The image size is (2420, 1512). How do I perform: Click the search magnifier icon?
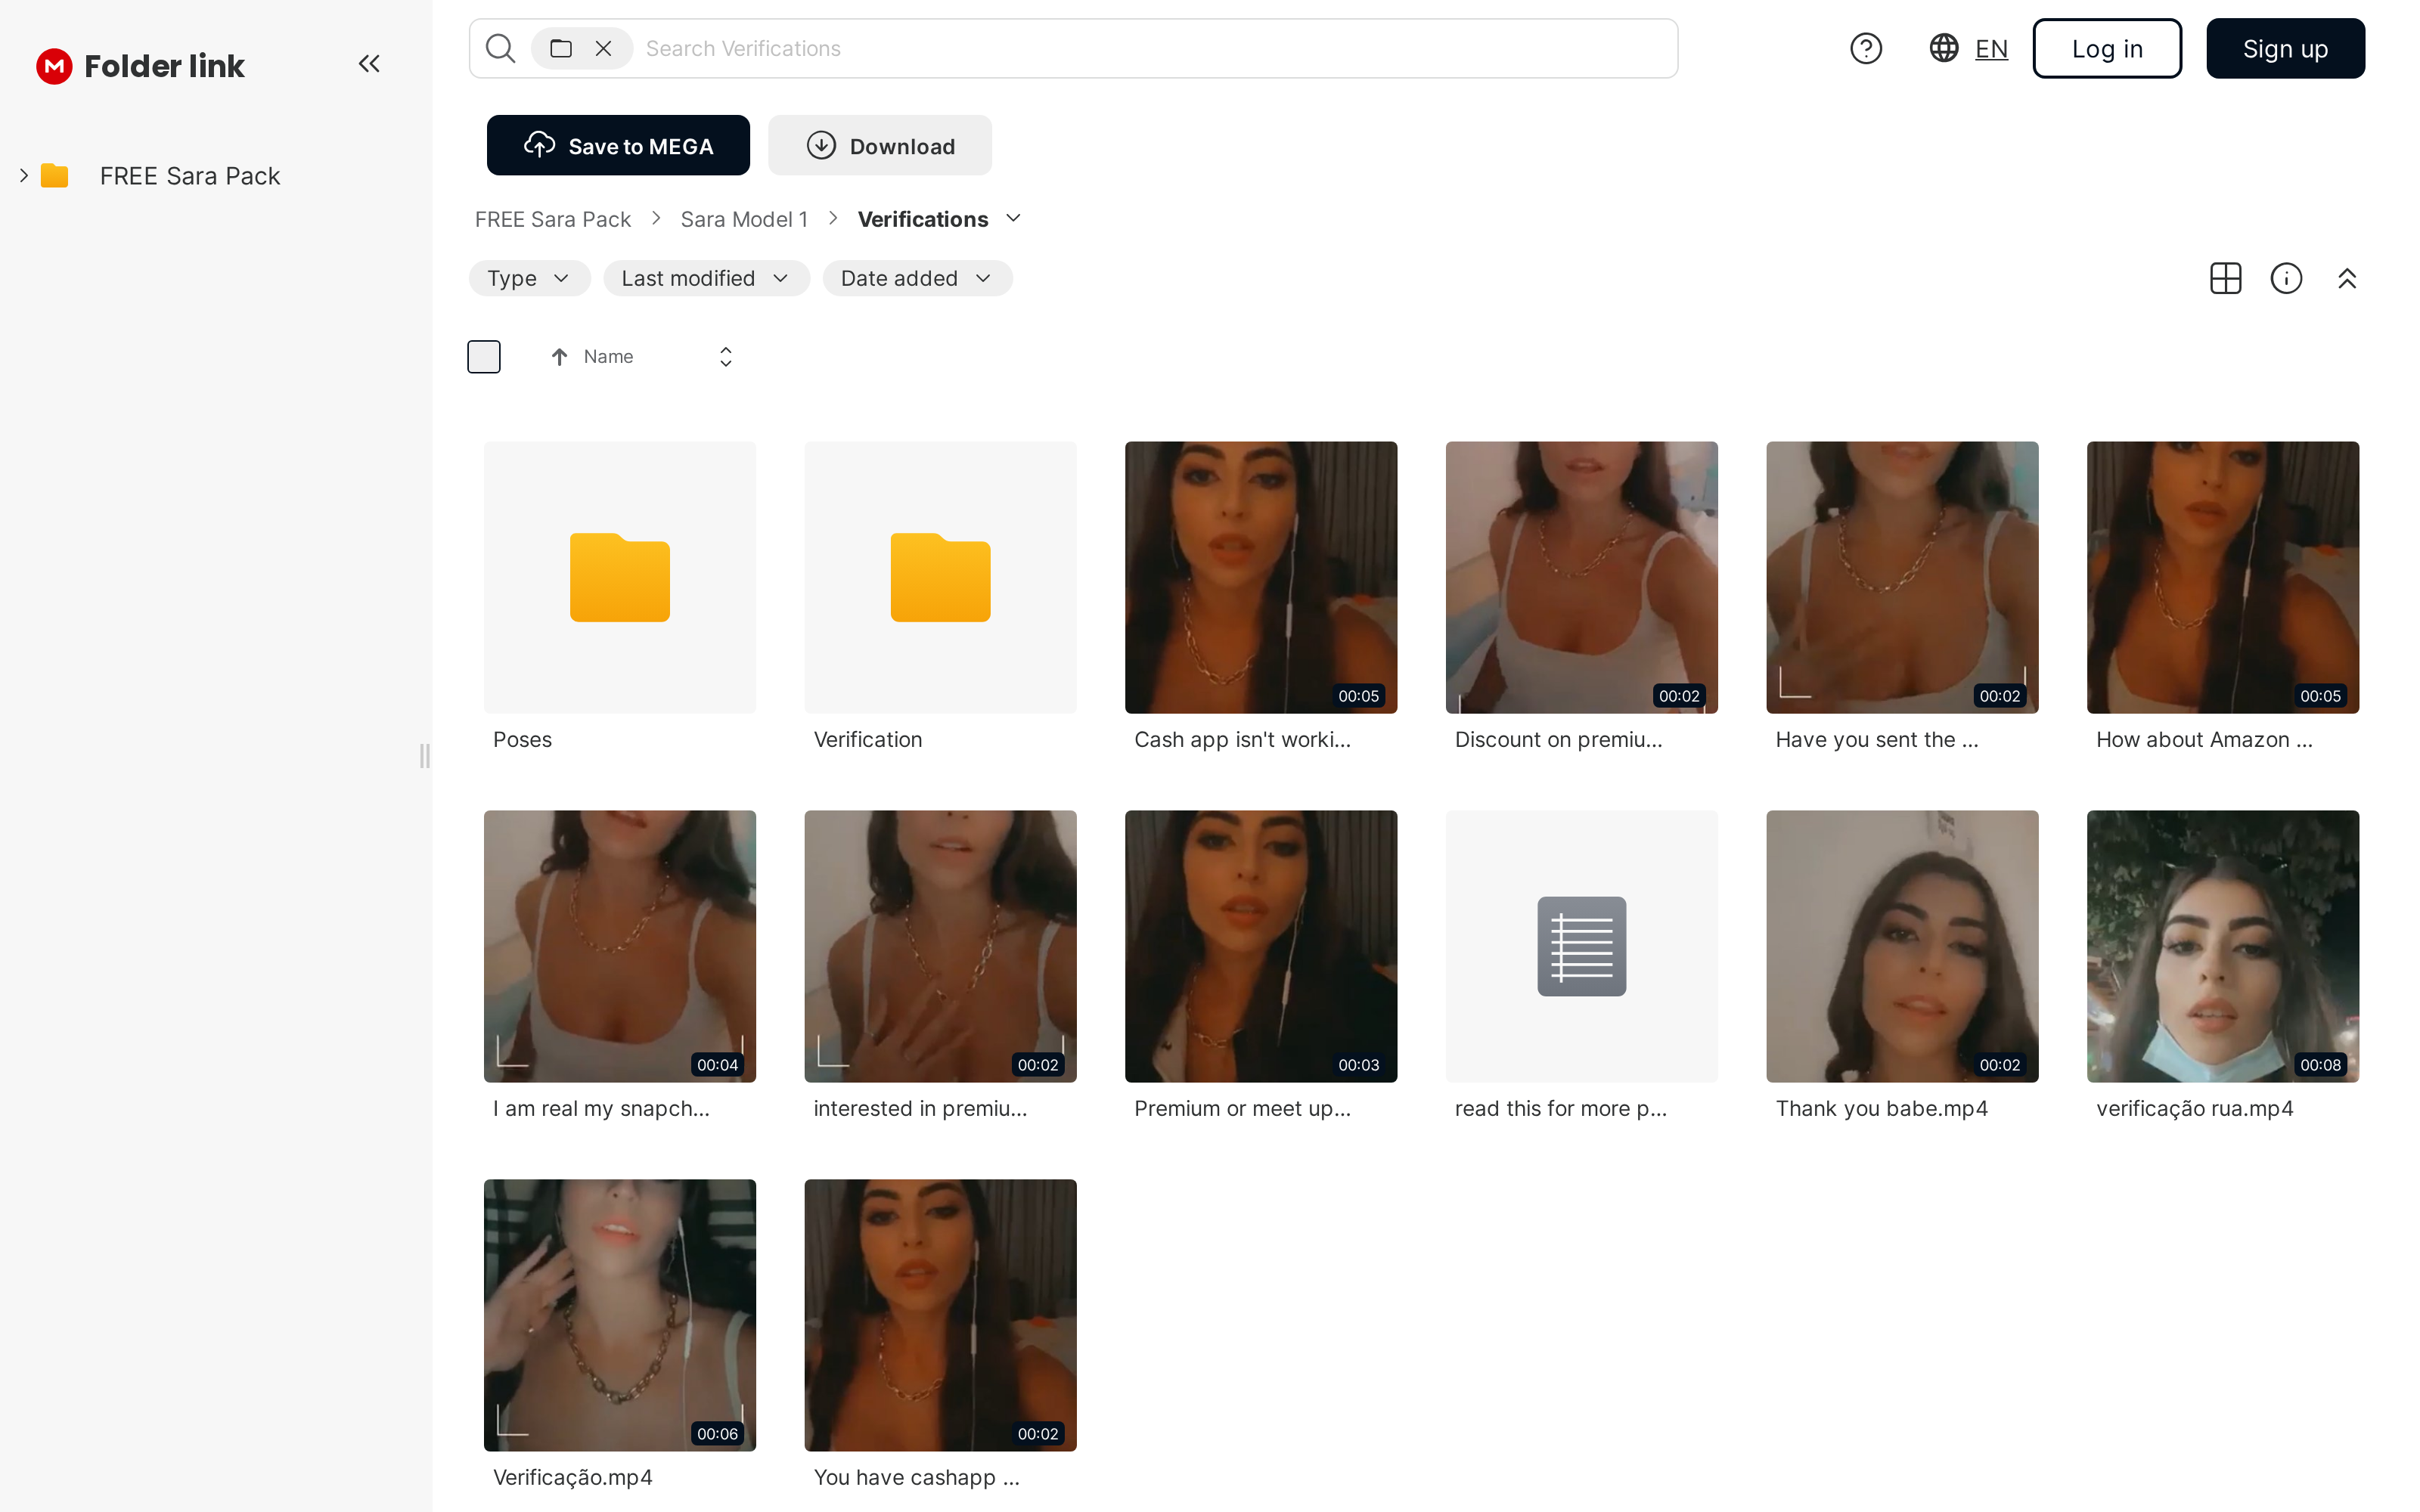coord(500,48)
